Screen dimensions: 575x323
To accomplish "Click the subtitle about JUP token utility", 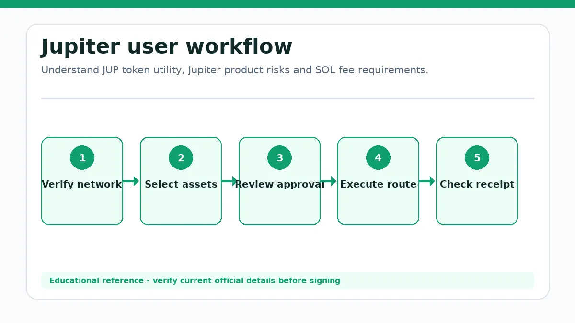I will (x=235, y=70).
